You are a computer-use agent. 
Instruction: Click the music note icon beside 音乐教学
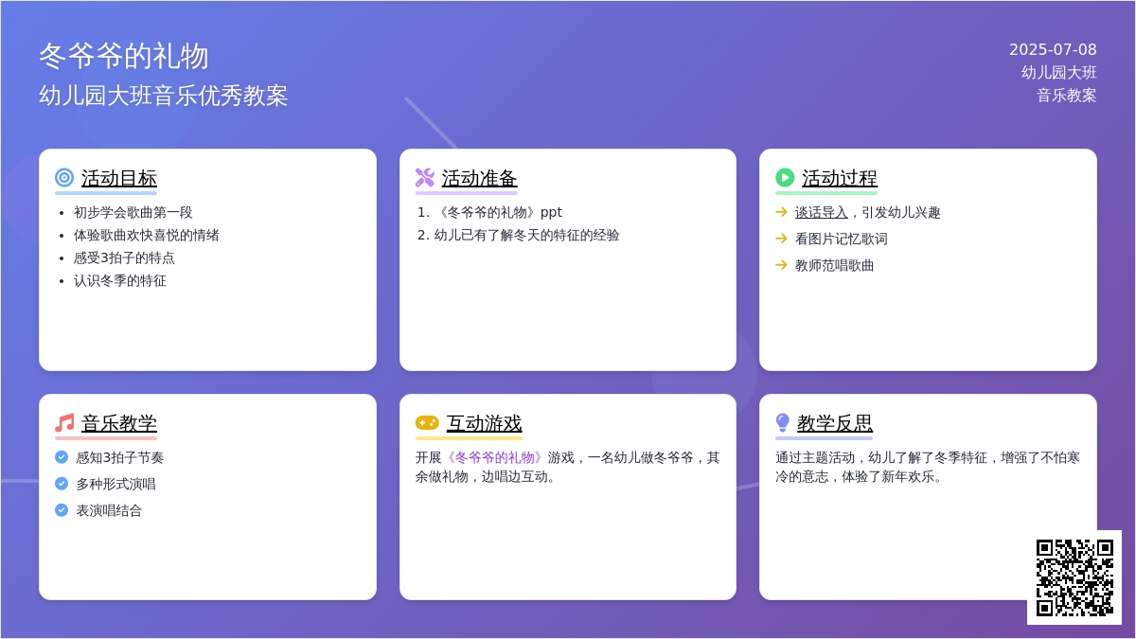64,422
